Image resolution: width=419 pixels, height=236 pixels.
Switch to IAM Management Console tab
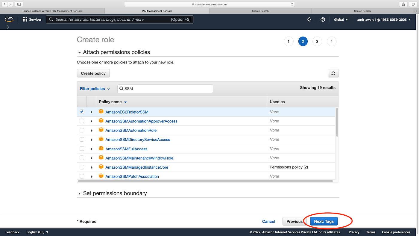(157, 11)
